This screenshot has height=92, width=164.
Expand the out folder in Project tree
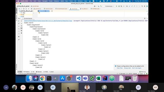[19, 15]
